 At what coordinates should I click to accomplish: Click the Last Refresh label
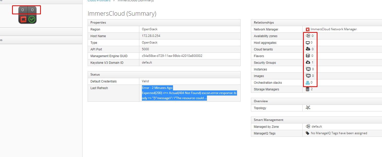point(99,88)
